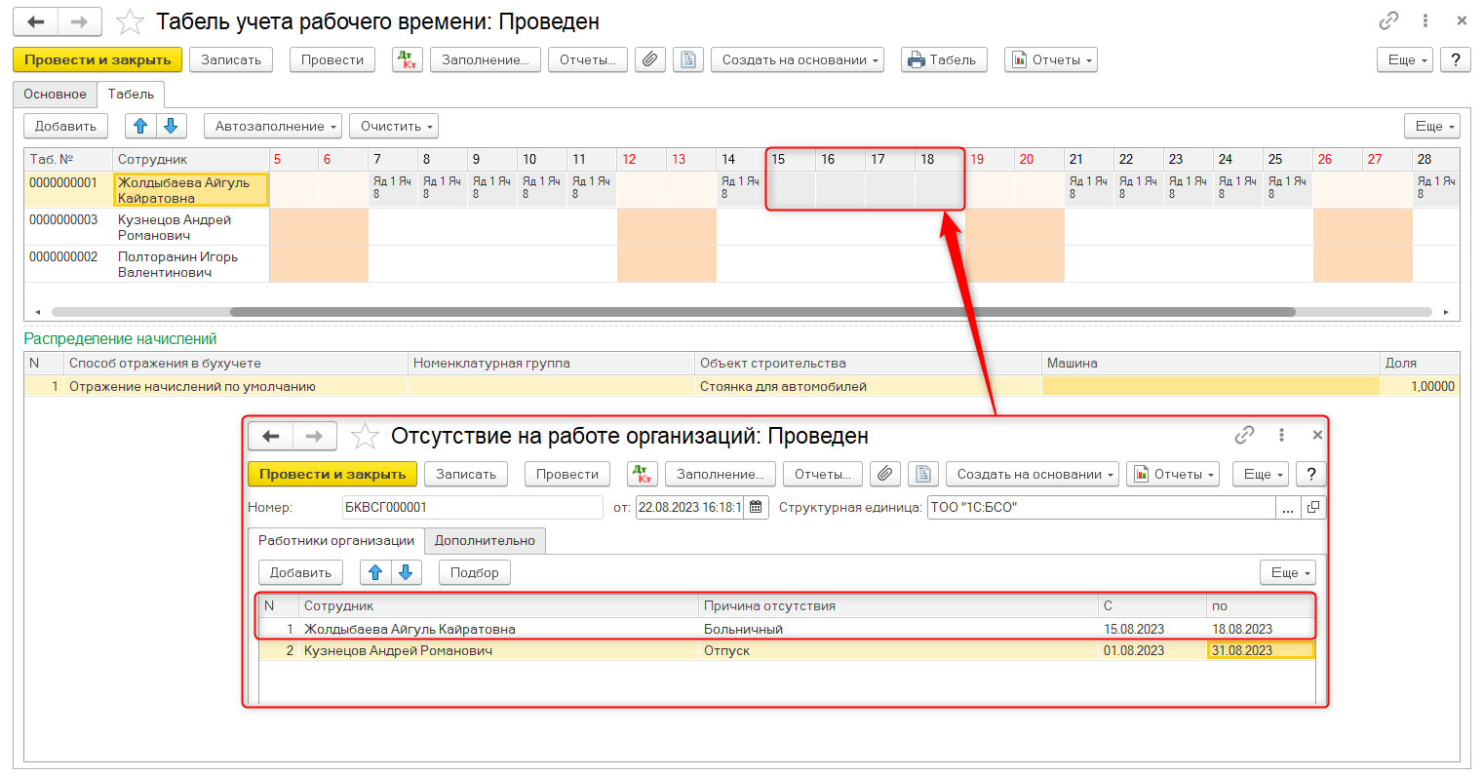
Task: Print the Табель with the printer button
Action: coord(942,59)
